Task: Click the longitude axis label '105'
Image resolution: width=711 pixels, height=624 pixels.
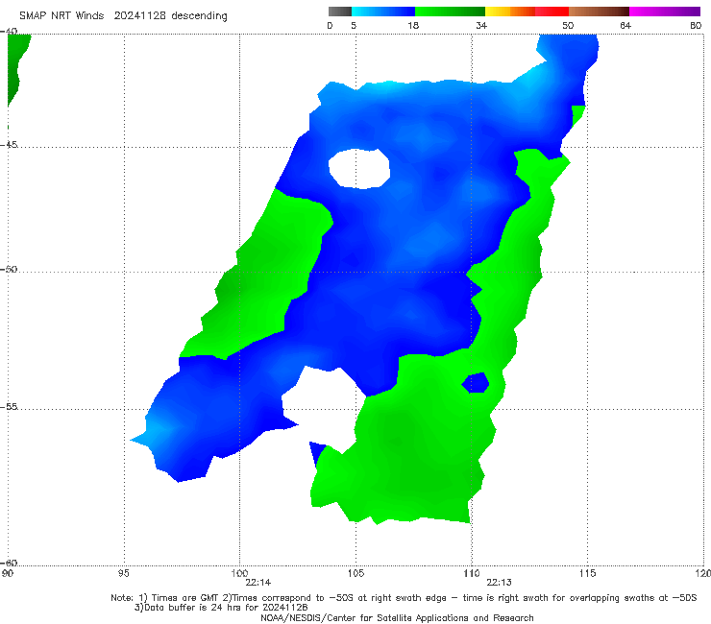Action: (x=355, y=574)
